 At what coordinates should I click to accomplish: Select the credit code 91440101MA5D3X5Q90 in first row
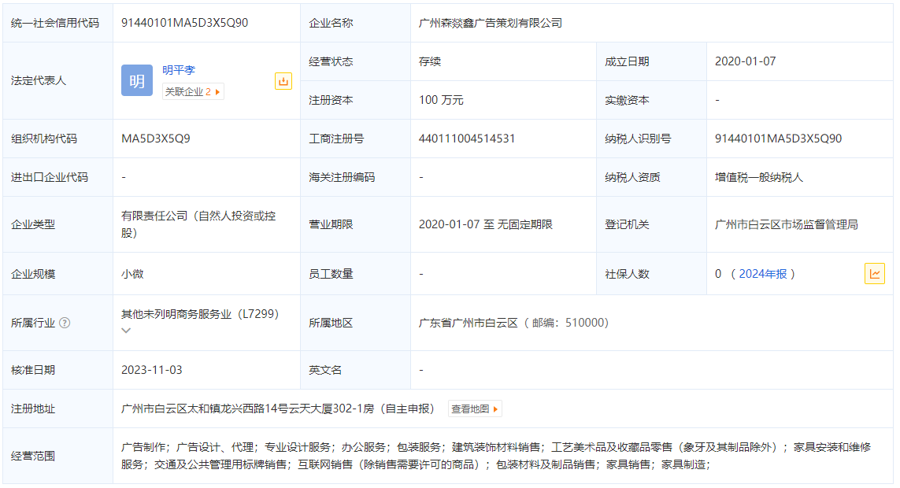coord(185,23)
